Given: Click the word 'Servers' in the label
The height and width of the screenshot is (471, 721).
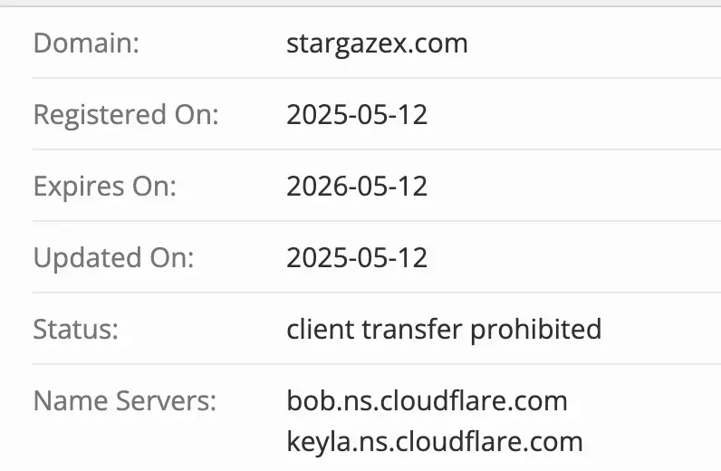Looking at the screenshot, I should click(x=170, y=400).
